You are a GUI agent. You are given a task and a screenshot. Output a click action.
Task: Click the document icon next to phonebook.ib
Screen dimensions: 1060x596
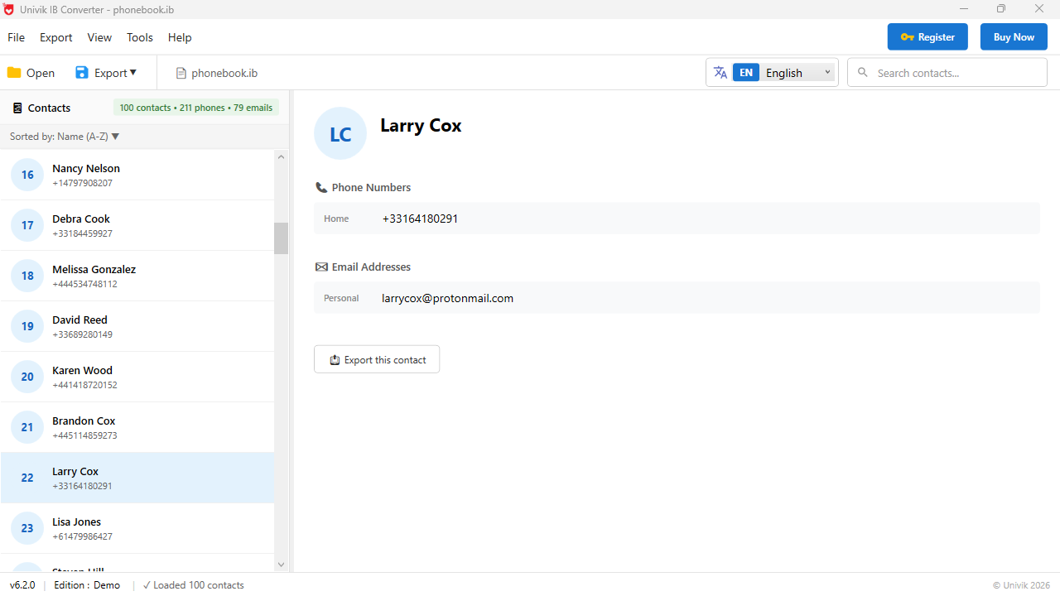[181, 72]
